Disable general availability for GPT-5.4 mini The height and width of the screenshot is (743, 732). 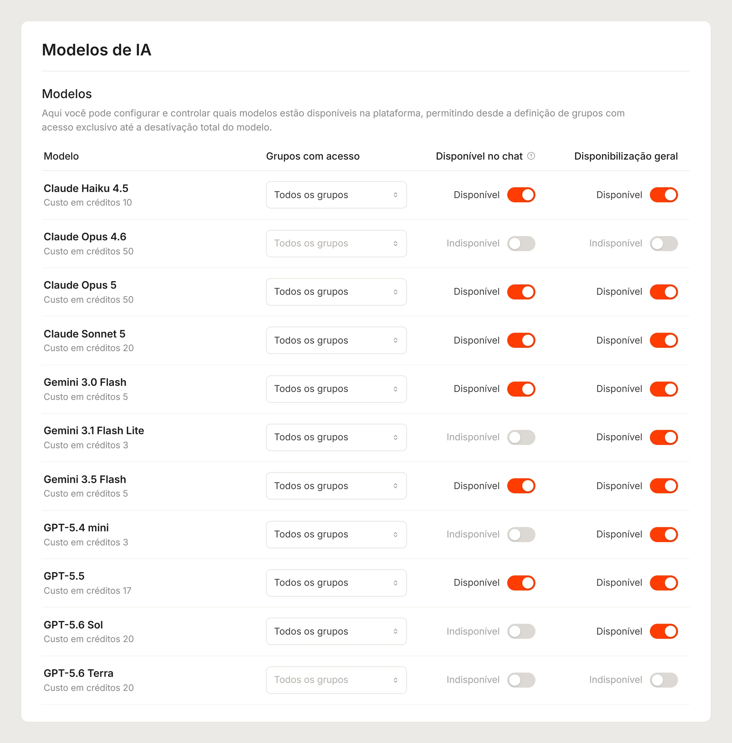[663, 535]
